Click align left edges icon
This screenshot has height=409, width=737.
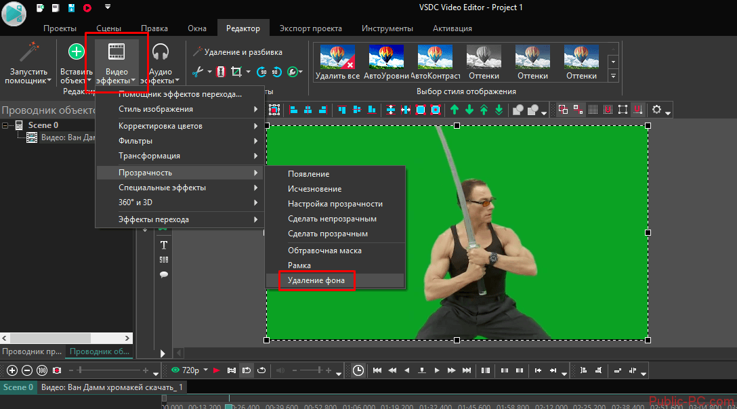(x=293, y=110)
